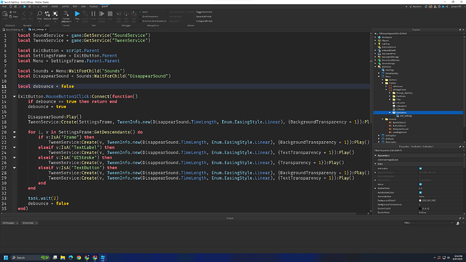Image resolution: width=466 pixels, height=262 pixels.
Task: Open the SCRIPT ribbon tab
Action: click(x=105, y=7)
